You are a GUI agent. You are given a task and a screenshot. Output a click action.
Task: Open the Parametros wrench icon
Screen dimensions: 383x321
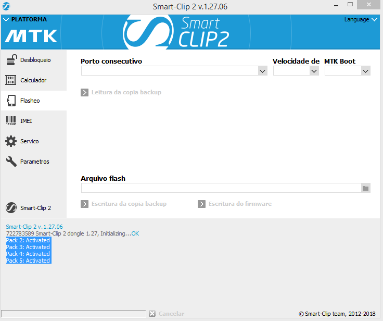coord(11,162)
